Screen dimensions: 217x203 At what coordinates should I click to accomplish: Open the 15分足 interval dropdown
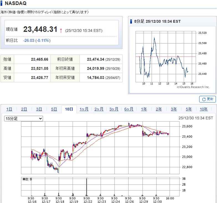pyautogui.click(x=24, y=119)
